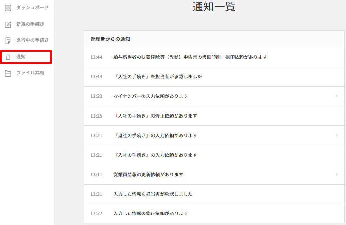Open 12:31 入力した情報を担当者が承認しました notification
Viewport: 346px width, 225px height.
[x=152, y=194]
